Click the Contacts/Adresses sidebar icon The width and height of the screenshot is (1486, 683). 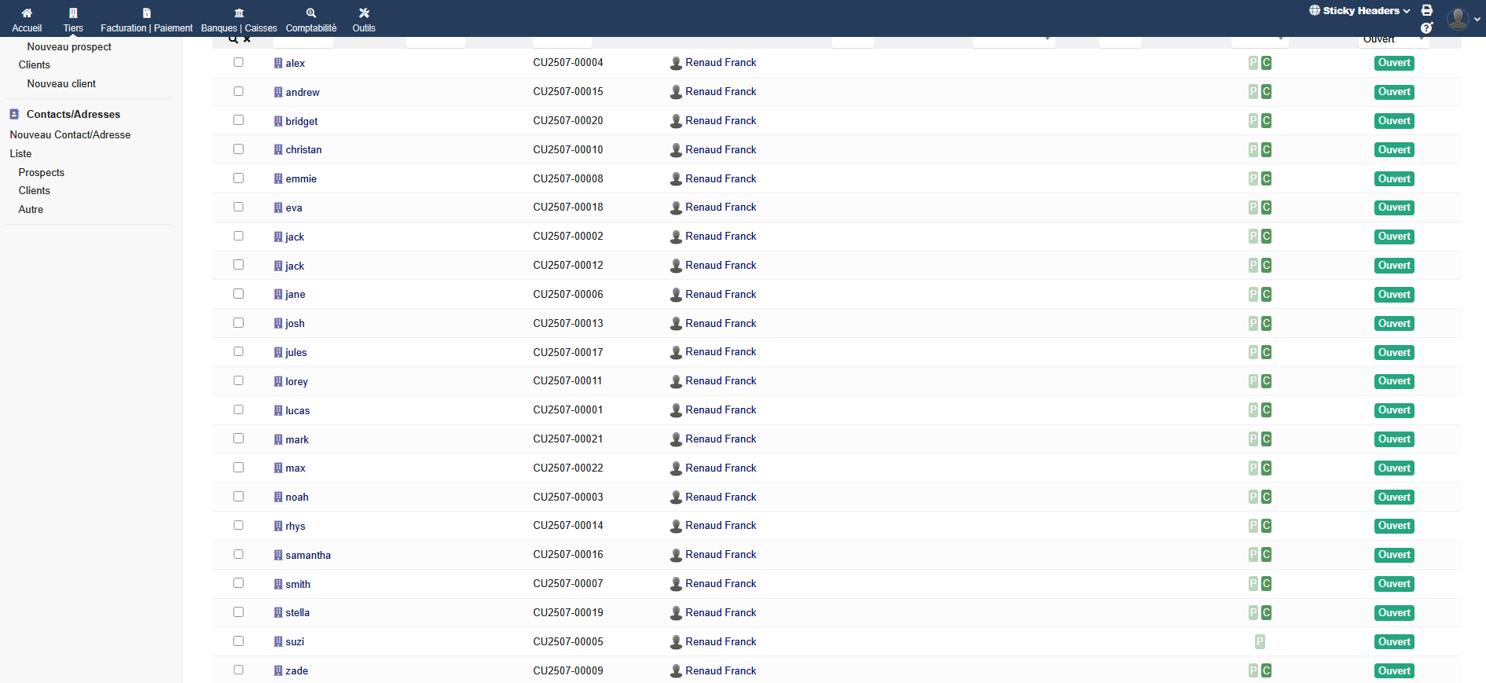coord(14,114)
